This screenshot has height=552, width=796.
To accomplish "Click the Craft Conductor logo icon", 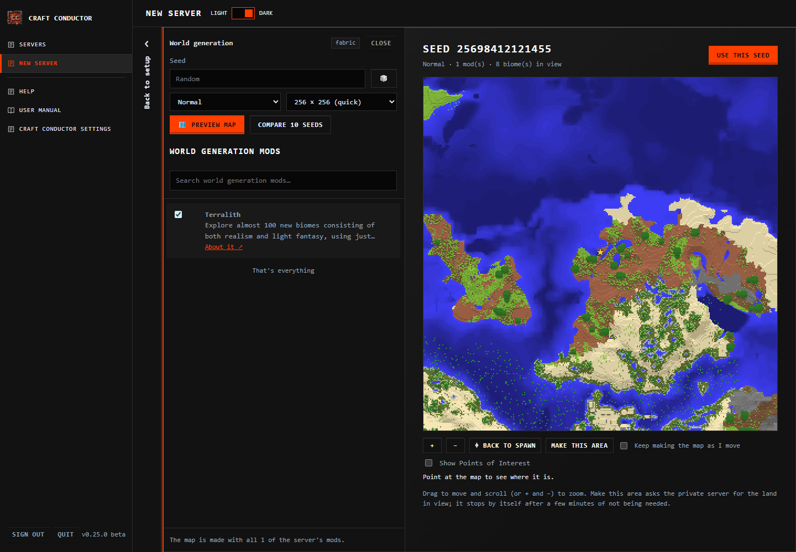I will tap(15, 18).
